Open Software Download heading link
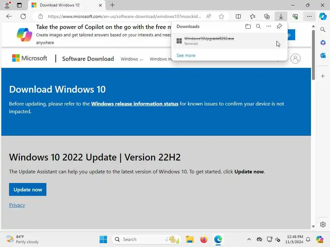330x247 pixels. pyautogui.click(x=88, y=59)
